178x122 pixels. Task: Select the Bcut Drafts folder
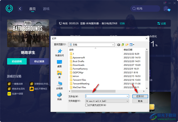77,61
